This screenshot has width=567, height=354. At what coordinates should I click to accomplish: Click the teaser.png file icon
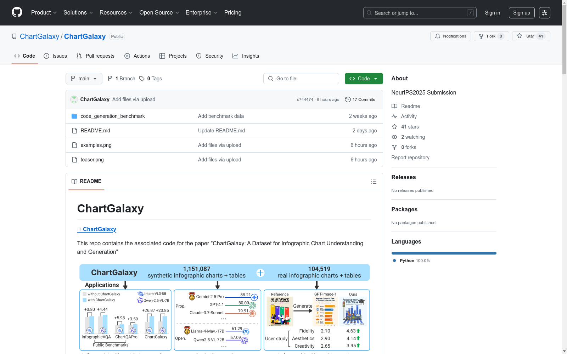(74, 160)
